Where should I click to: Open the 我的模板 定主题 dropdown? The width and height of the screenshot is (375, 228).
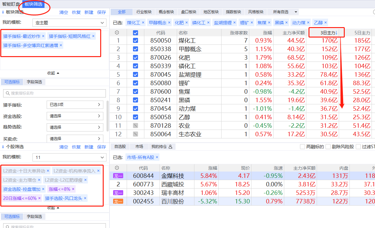[x=69, y=23]
